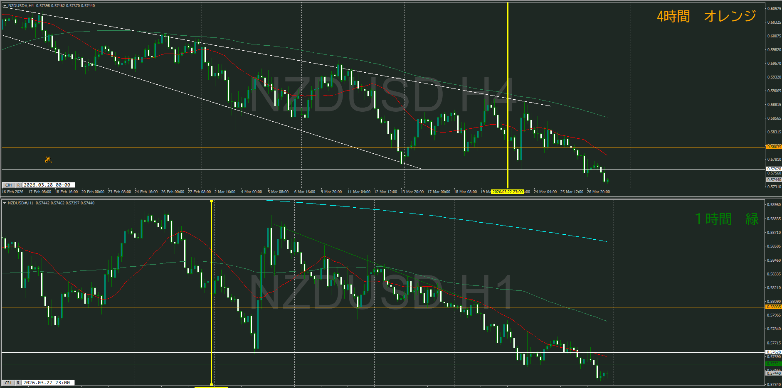Click the orange pencil drawing icon

coord(48,160)
